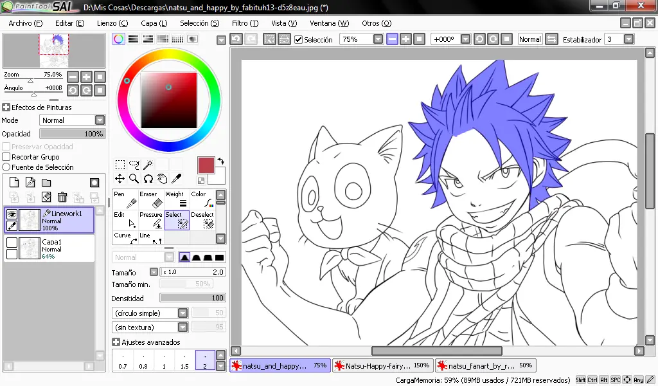The width and height of the screenshot is (658, 386).
Task: Pick the rectangular selection tool
Action: [x=120, y=164]
